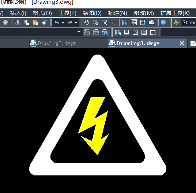Image resolution: width=196 pixels, height=193 pixels.
Task: Select the Zoom Window icon
Action: coord(104,23)
